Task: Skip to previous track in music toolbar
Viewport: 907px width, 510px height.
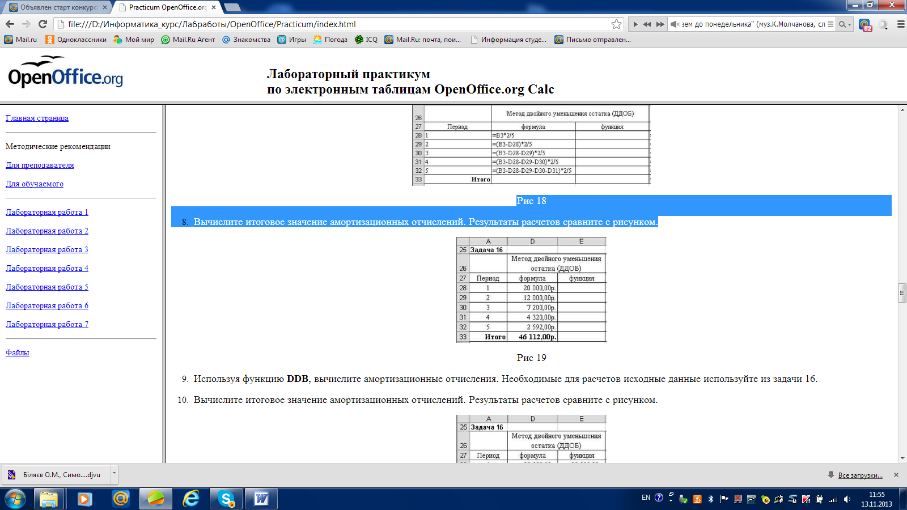Action: click(x=647, y=24)
